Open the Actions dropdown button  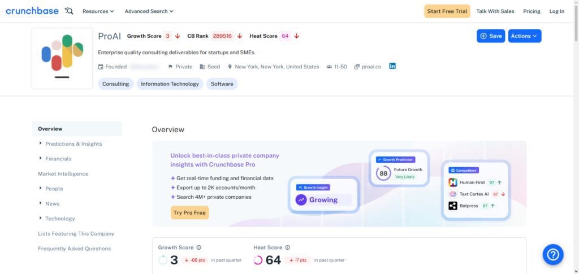coord(525,36)
